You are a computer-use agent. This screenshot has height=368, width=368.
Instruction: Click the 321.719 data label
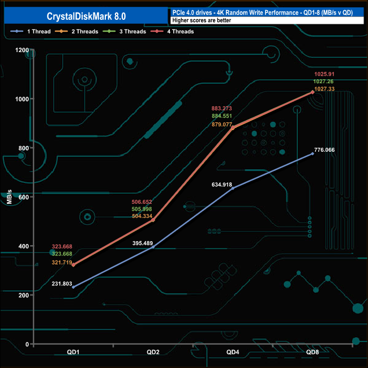[62, 262]
